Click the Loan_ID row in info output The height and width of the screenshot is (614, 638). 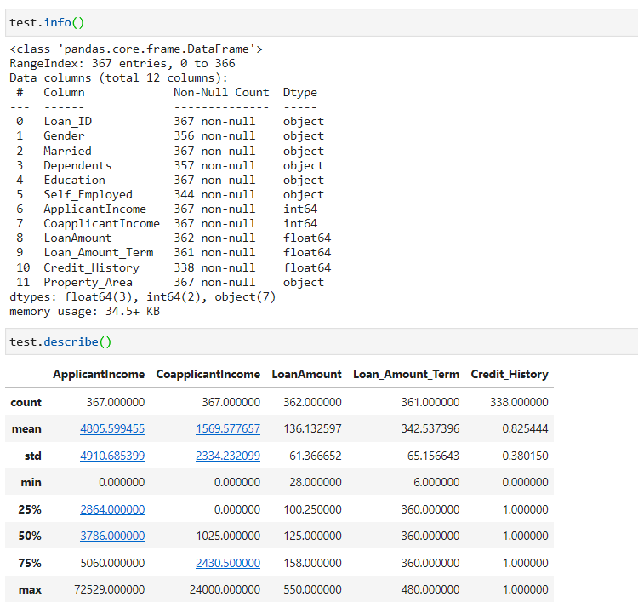coord(170,122)
